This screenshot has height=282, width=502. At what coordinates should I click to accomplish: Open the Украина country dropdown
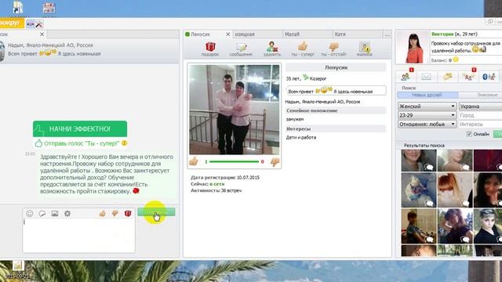(x=480, y=107)
